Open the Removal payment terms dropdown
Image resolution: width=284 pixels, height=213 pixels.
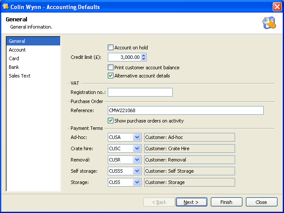click(137, 160)
